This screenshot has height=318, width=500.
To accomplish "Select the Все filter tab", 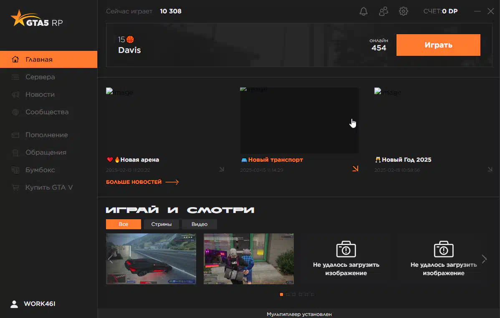I will [124, 224].
